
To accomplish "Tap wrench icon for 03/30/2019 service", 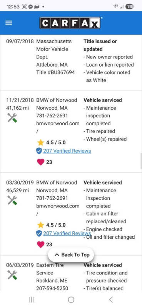I will tap(12, 200).
